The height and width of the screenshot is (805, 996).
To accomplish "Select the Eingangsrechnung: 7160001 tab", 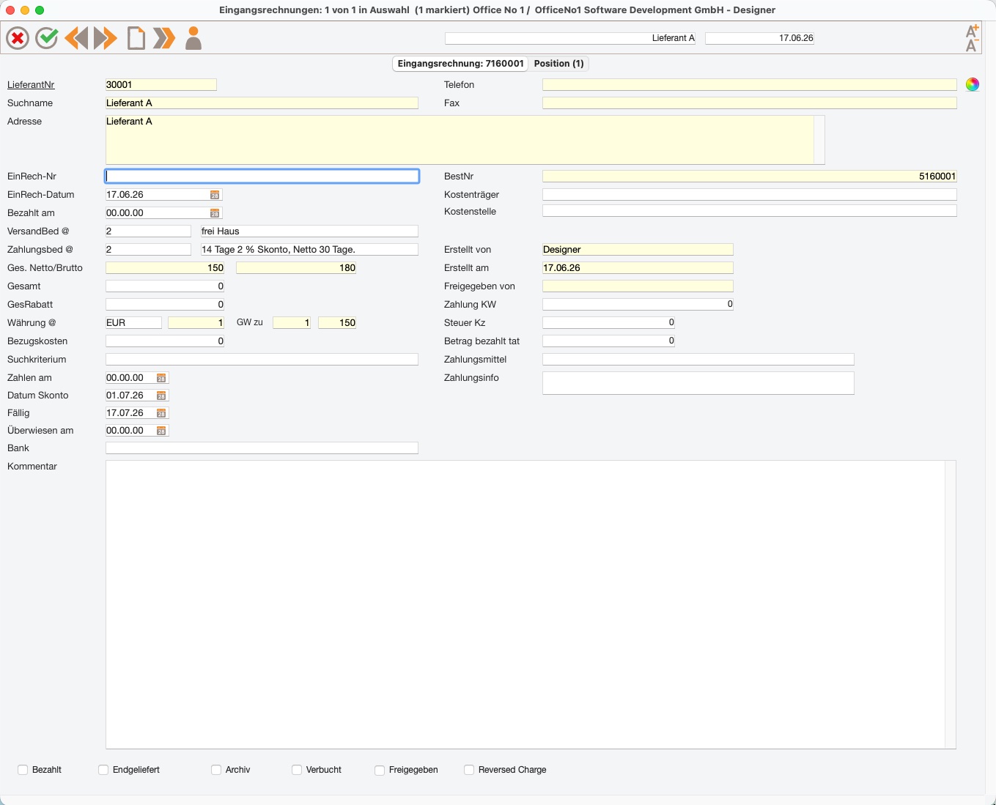I will point(461,64).
